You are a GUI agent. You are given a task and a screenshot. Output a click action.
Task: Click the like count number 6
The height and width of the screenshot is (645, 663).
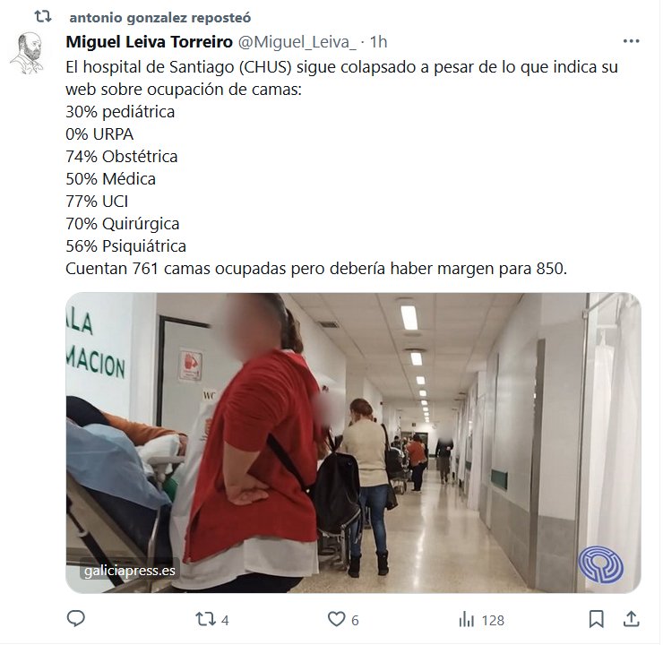(x=355, y=621)
